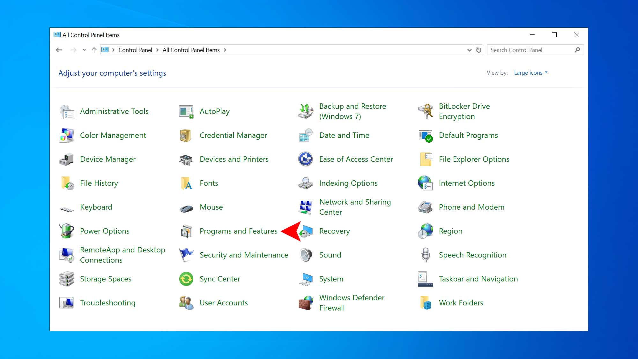
Task: Open the recent locations dropdown arrow
Action: 84,50
